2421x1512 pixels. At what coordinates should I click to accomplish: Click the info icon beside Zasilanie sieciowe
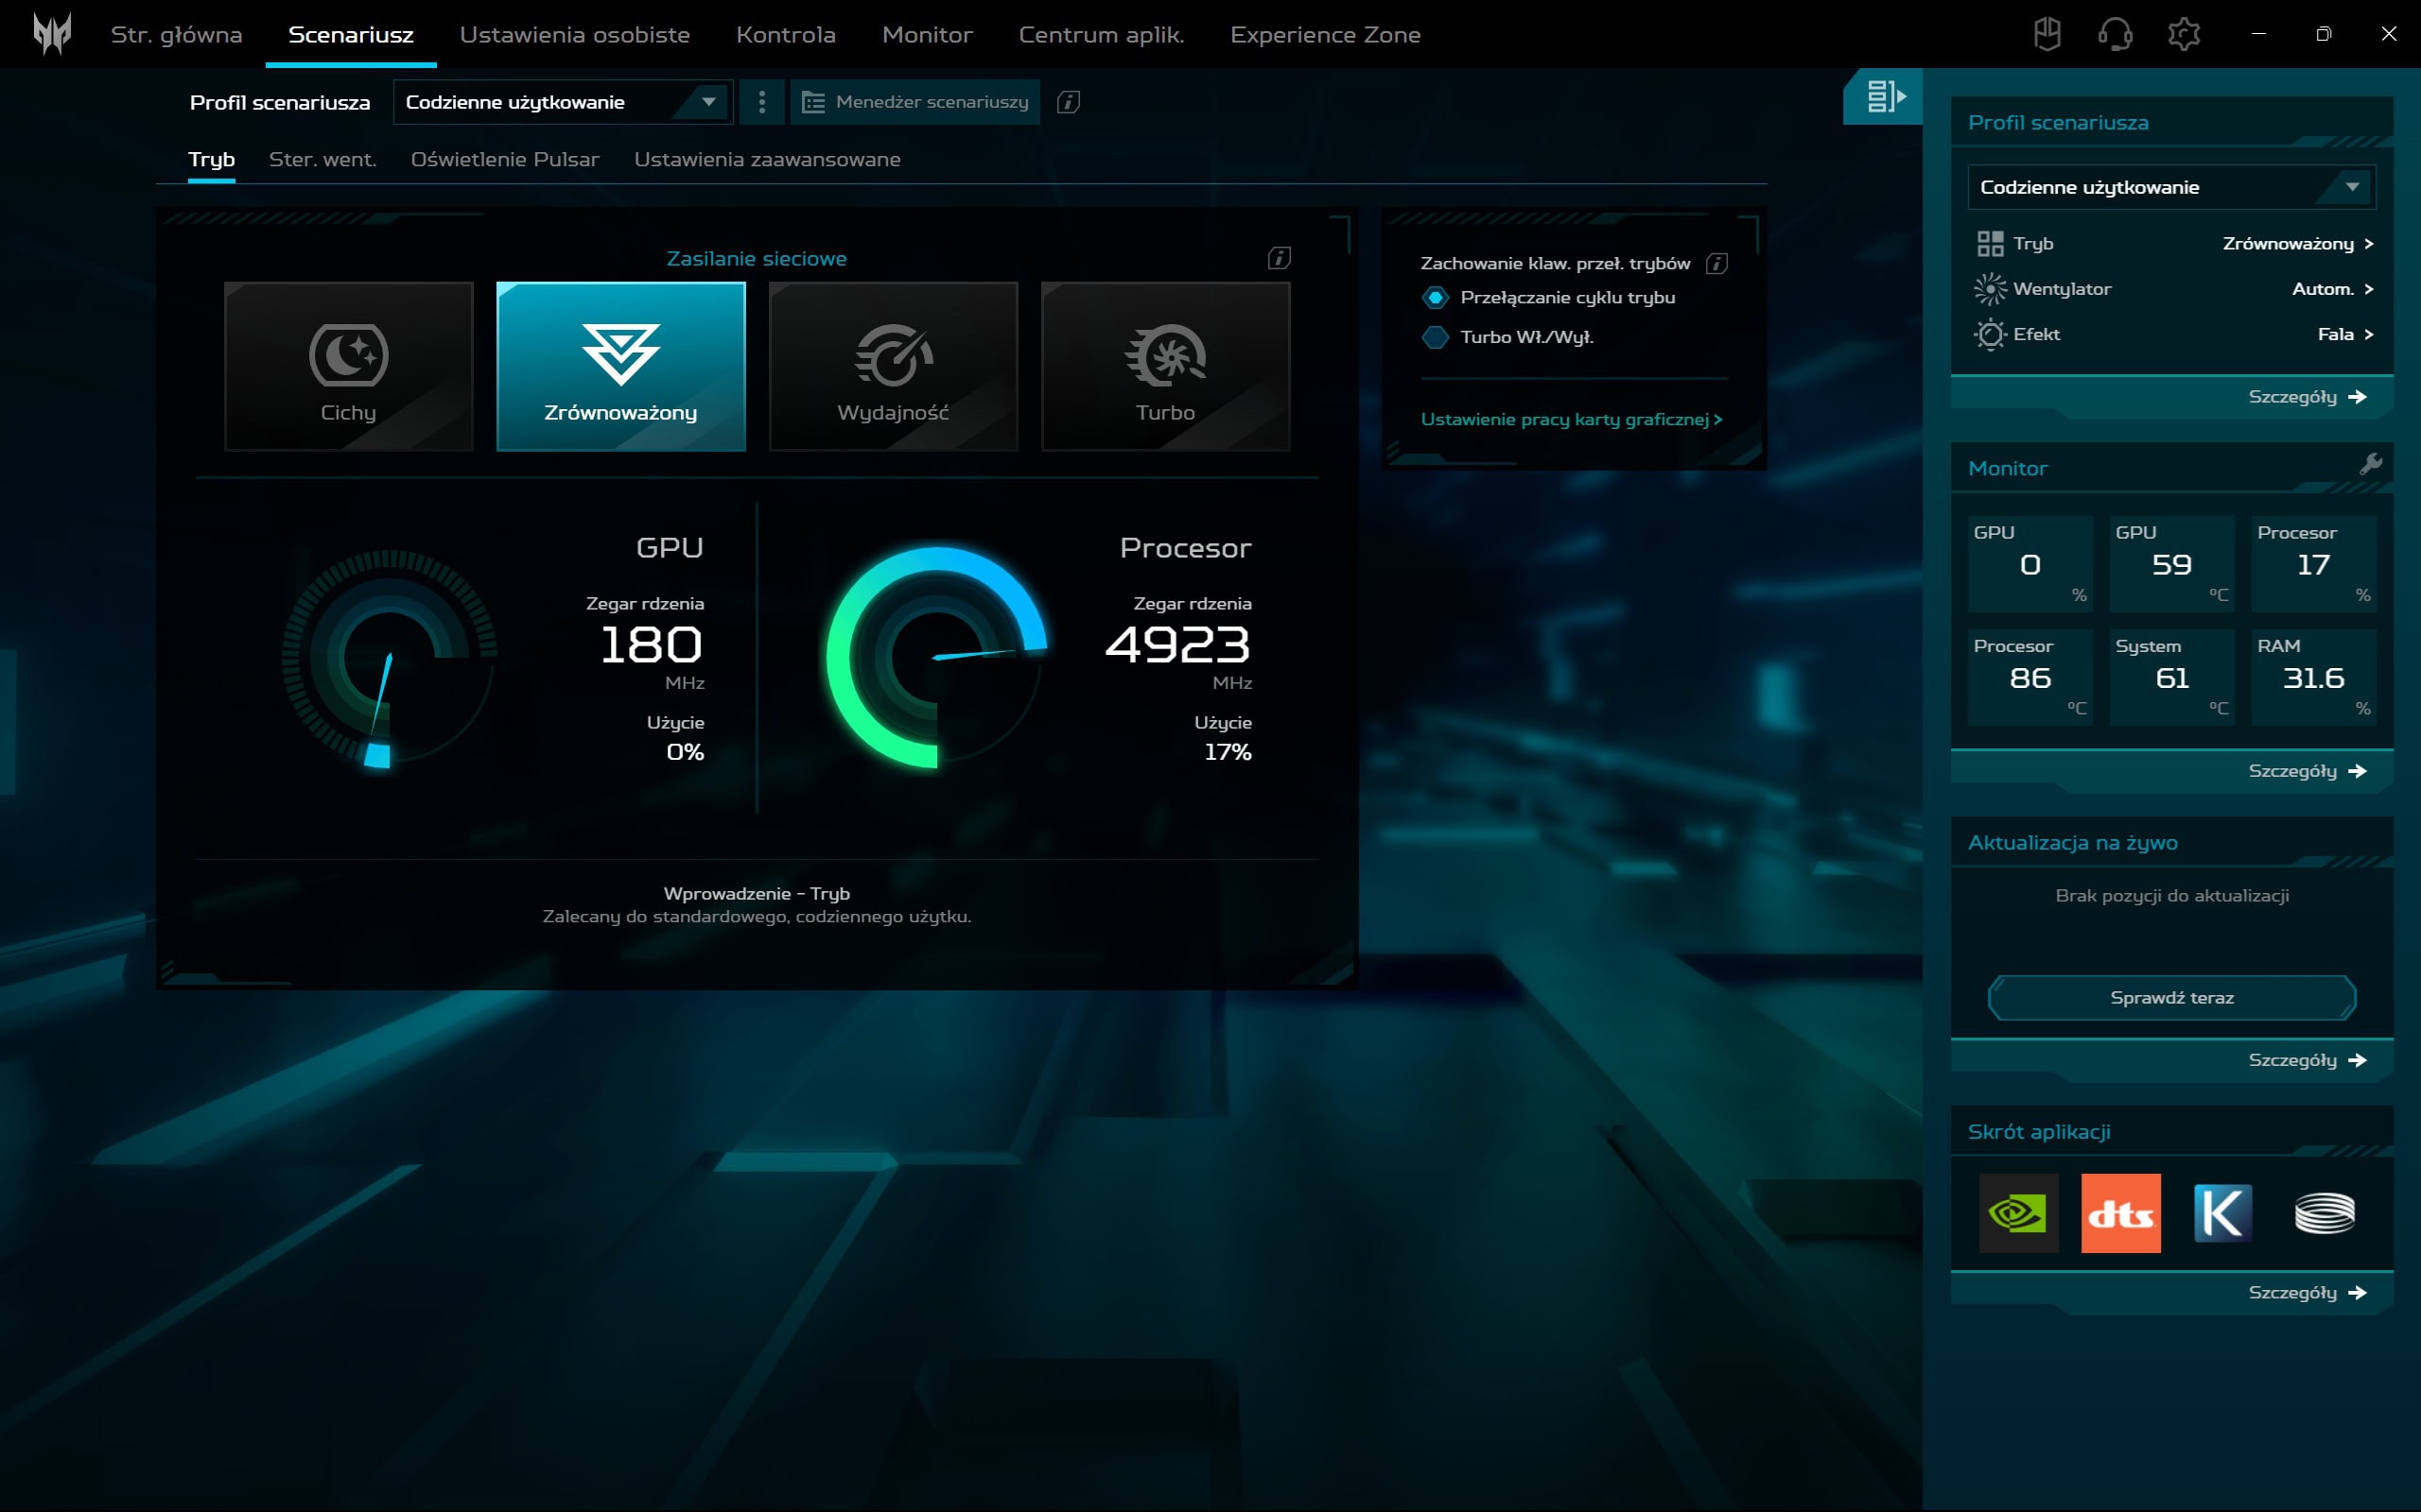(1279, 258)
